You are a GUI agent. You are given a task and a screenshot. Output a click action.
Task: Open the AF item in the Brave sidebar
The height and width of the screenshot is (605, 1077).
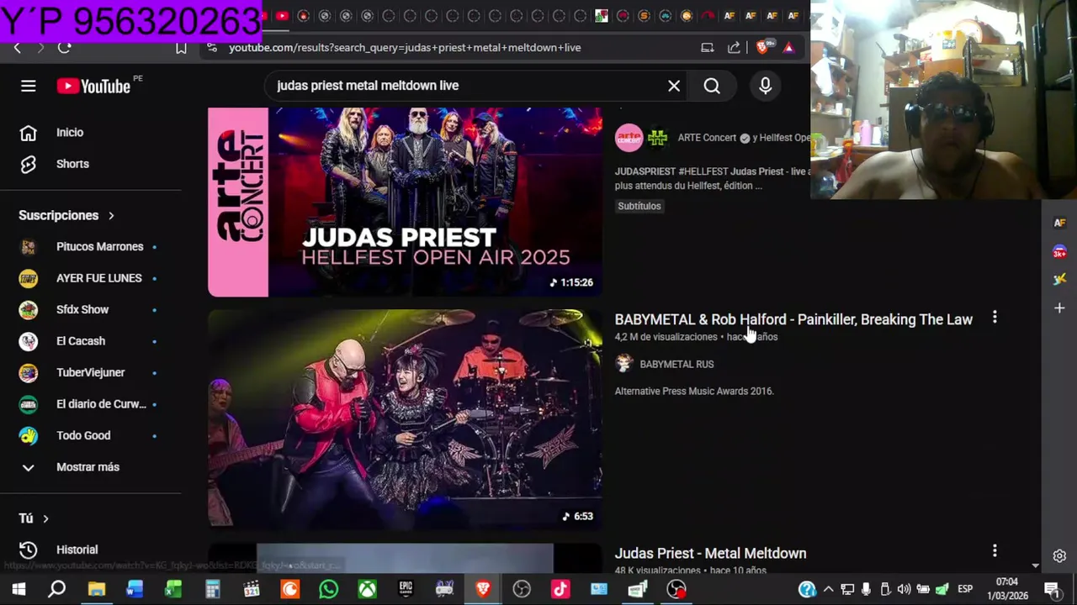coord(1059,223)
